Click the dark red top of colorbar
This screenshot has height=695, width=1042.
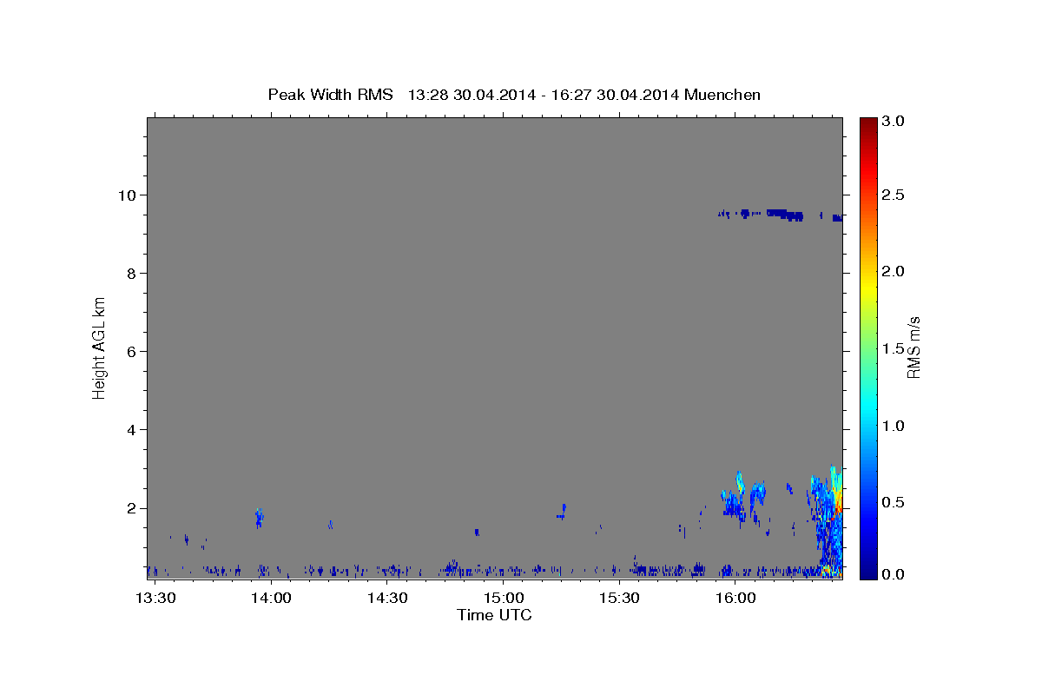(867, 126)
